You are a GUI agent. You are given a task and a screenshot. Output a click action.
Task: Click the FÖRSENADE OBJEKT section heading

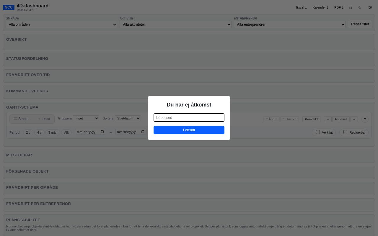coord(27,171)
